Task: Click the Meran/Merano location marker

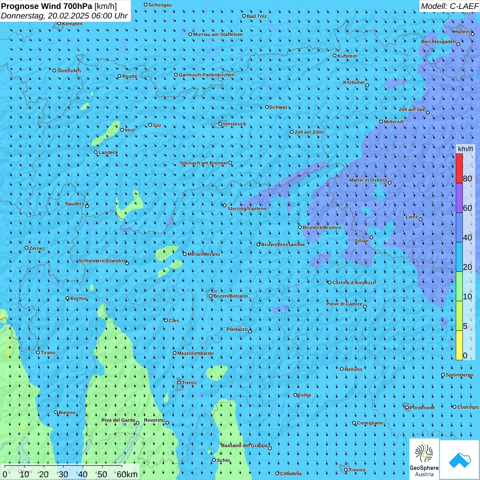Action: pos(185,254)
